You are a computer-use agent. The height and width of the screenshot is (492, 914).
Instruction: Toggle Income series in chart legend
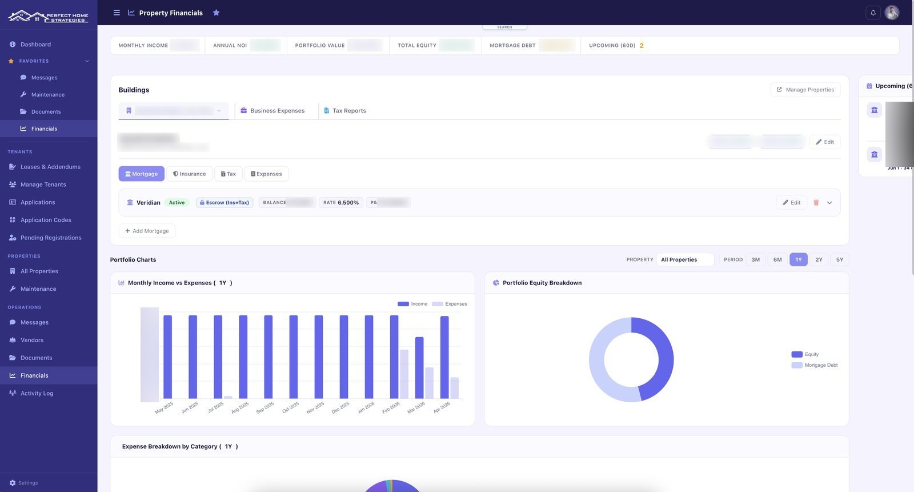(x=412, y=304)
